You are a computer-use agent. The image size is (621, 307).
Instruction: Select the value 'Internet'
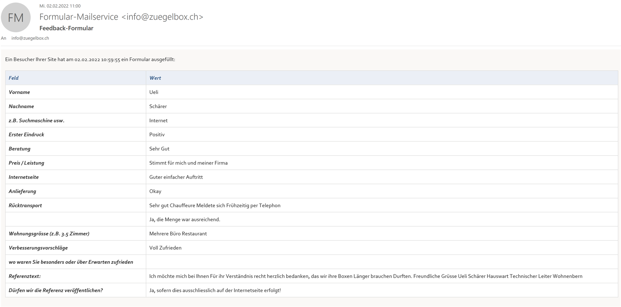(x=158, y=120)
